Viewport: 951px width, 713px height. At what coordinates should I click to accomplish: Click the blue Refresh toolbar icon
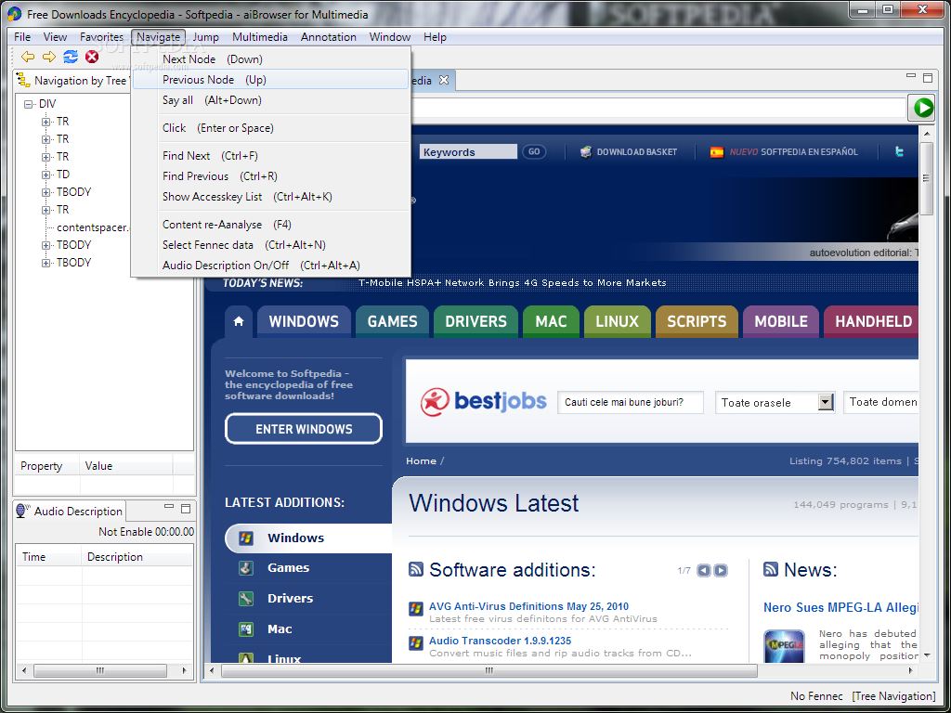(x=71, y=57)
